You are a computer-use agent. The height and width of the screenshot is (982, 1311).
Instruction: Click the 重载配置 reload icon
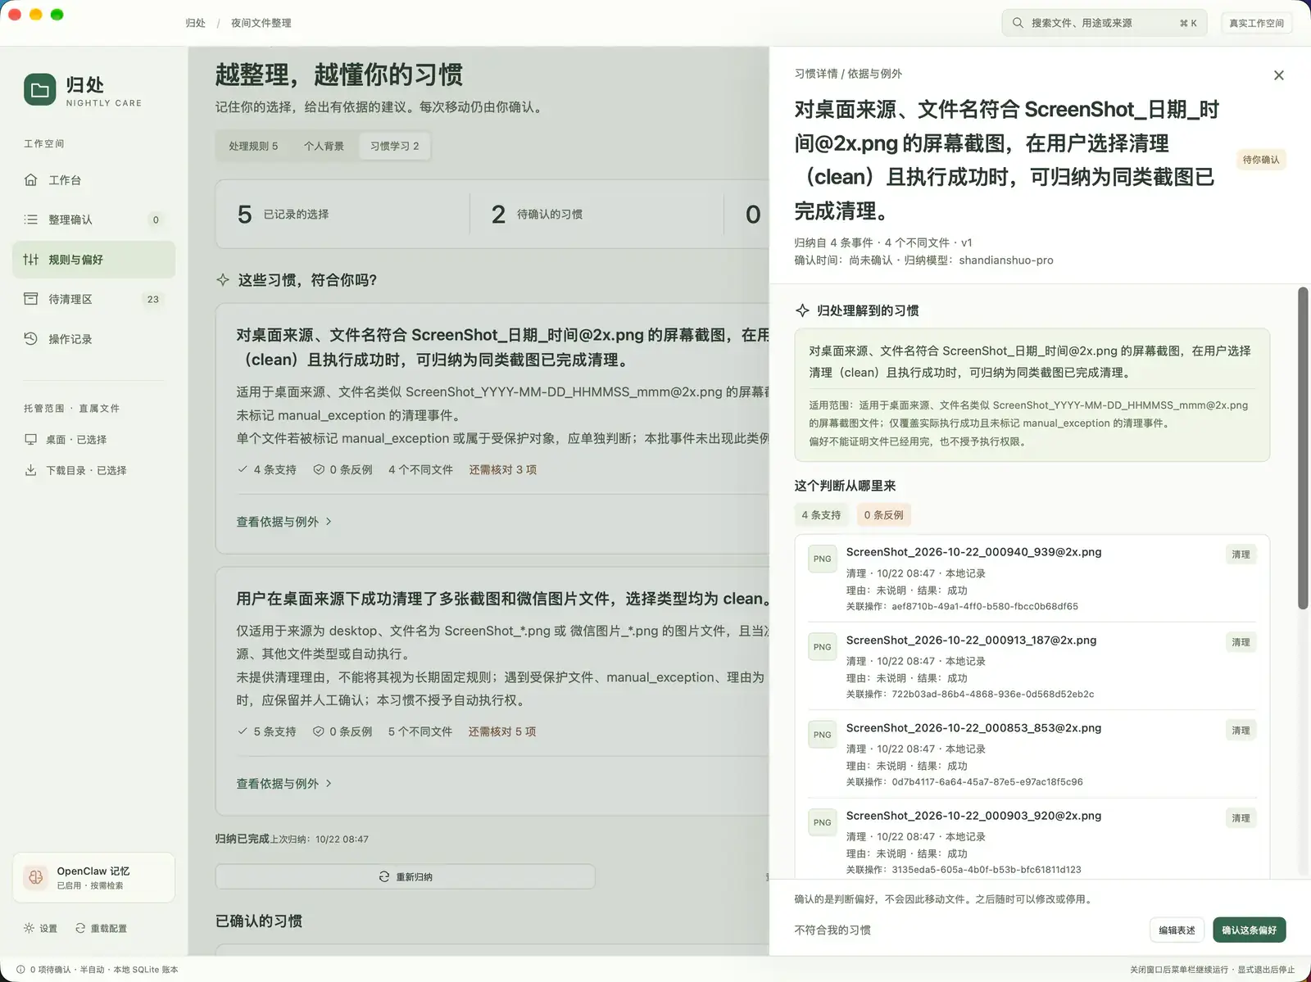[x=80, y=928]
